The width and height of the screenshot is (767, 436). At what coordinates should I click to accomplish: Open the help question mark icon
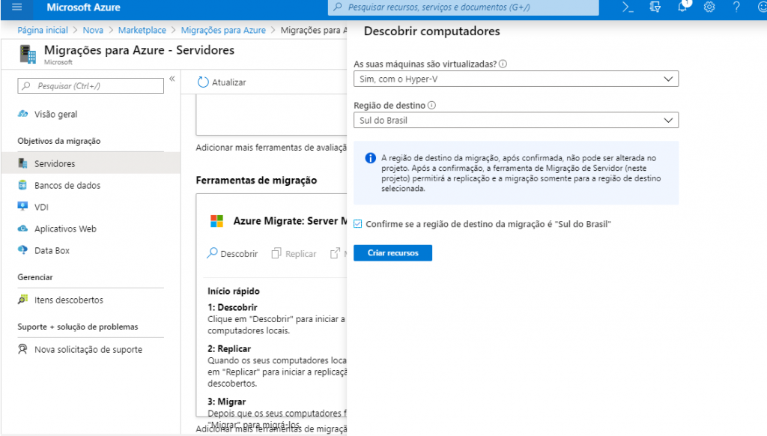pyautogui.click(x=736, y=7)
